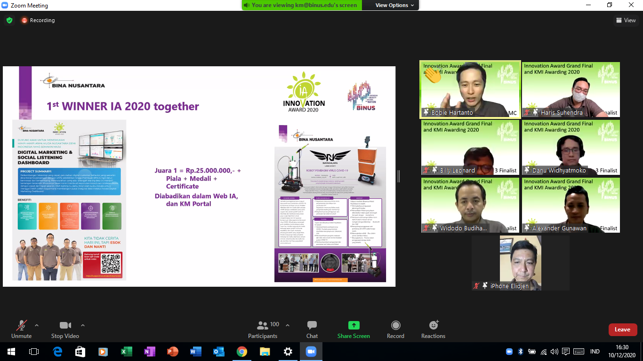Open the Movies & TV taskbar icon
643x361 pixels.
[x=103, y=352]
